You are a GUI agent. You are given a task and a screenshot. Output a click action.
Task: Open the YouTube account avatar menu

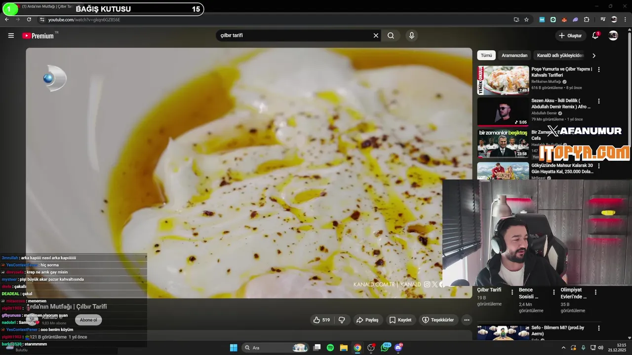pos(613,35)
